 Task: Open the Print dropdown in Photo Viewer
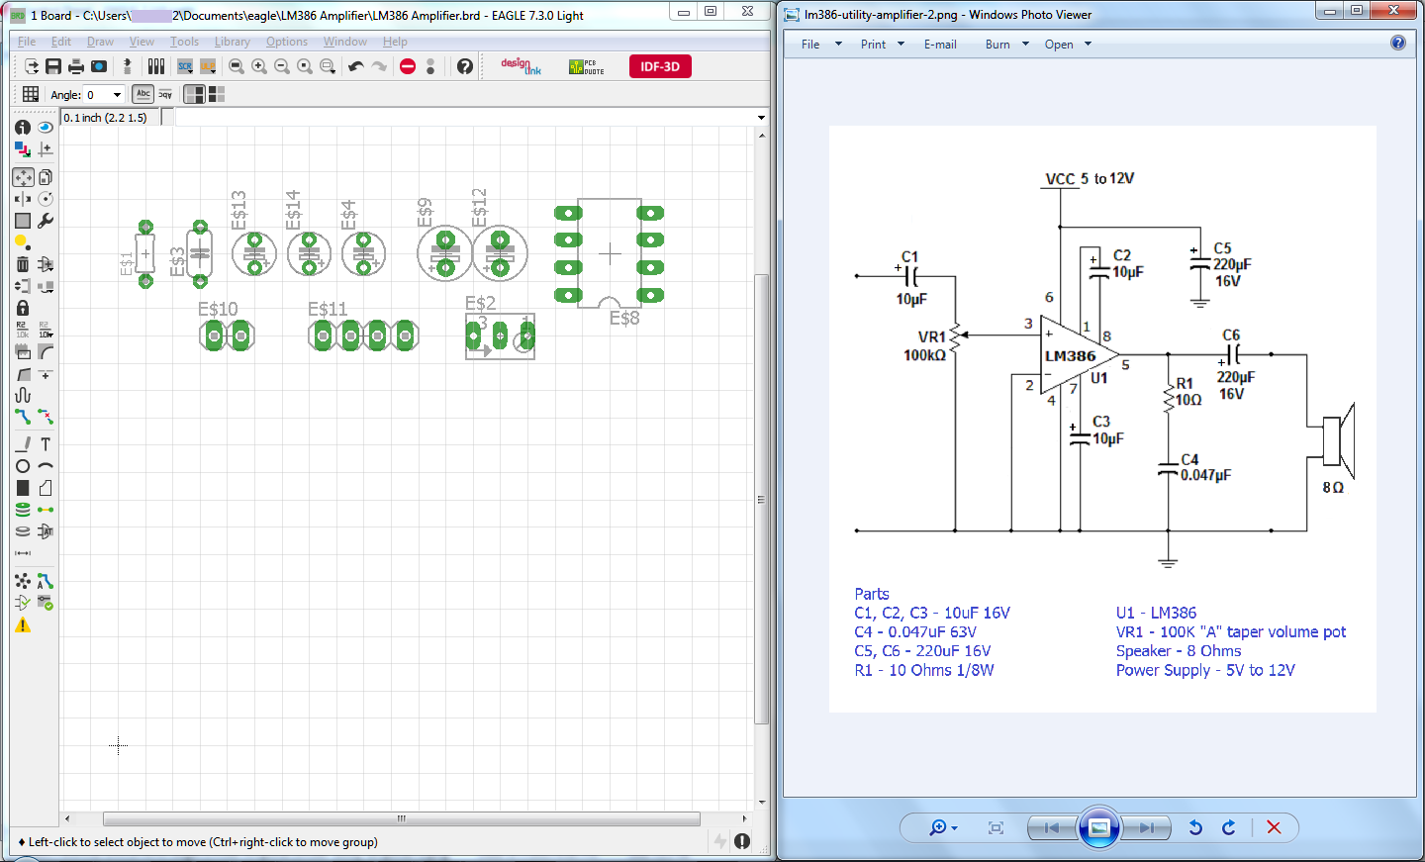click(882, 44)
